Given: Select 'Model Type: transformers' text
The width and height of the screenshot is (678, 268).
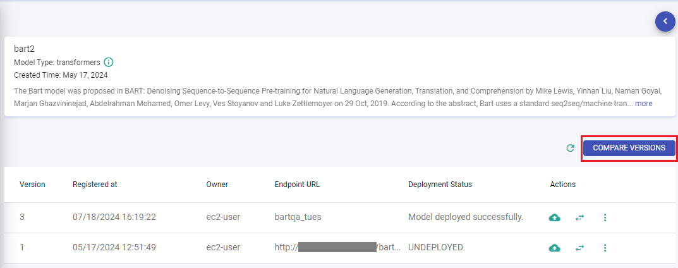Looking at the screenshot, I should 57,62.
